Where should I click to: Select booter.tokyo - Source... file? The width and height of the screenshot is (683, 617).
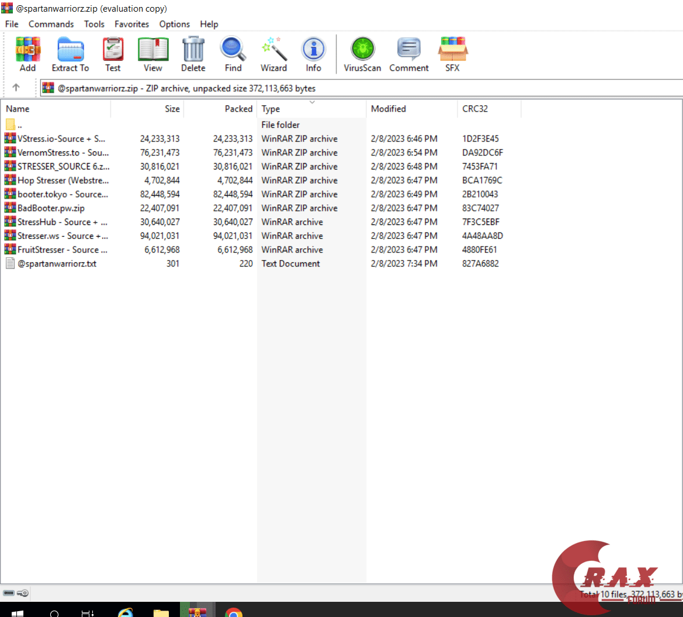coord(63,195)
